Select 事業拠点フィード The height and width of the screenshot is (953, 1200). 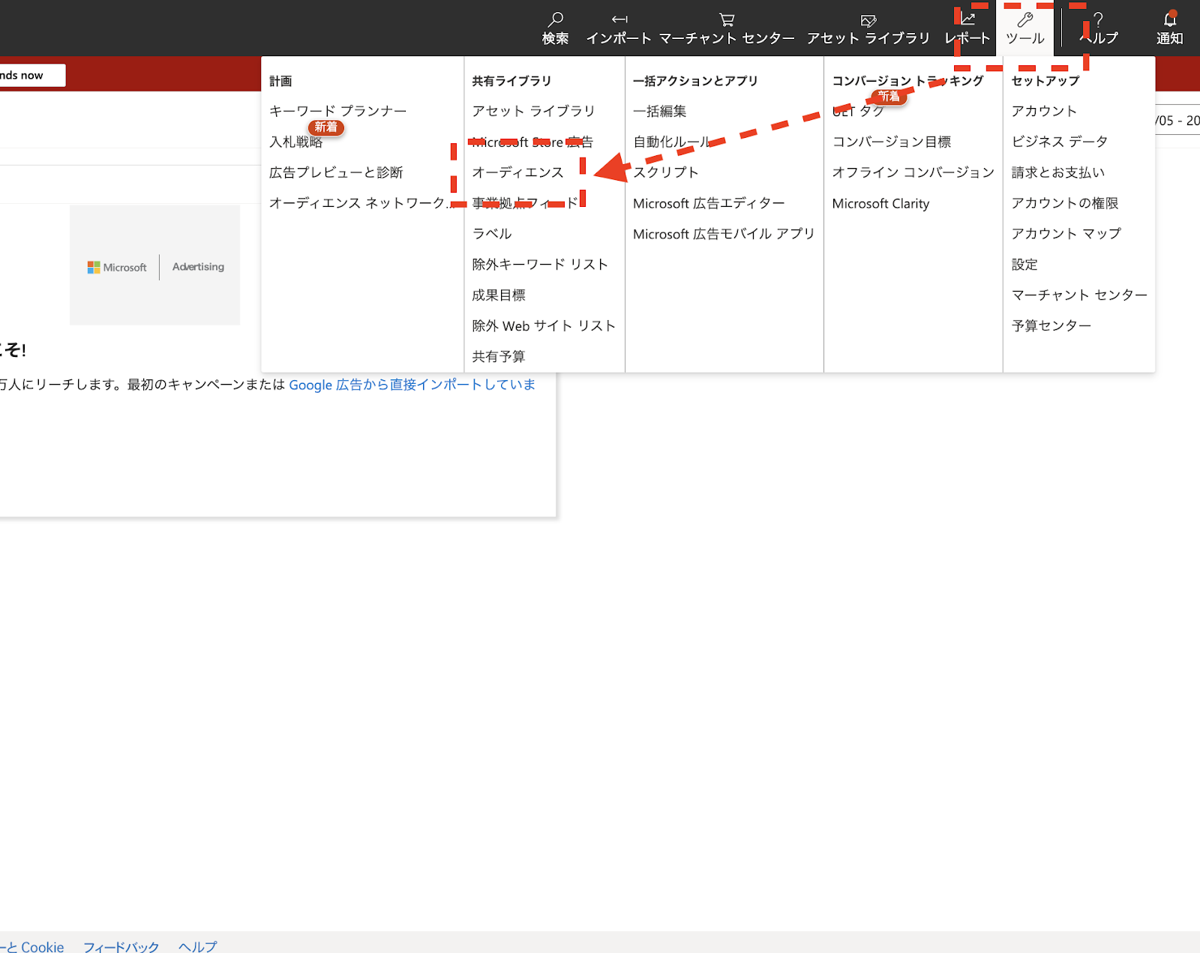point(525,203)
